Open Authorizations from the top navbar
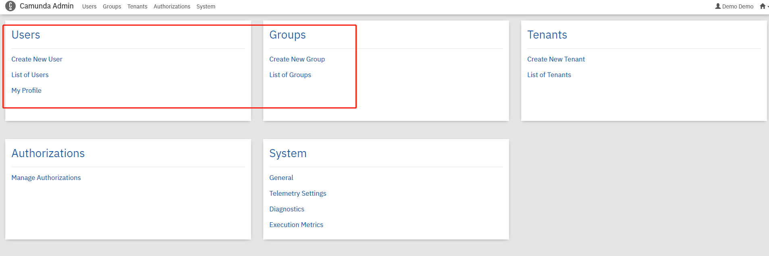Screen dimensions: 769x256 (x=172, y=6)
